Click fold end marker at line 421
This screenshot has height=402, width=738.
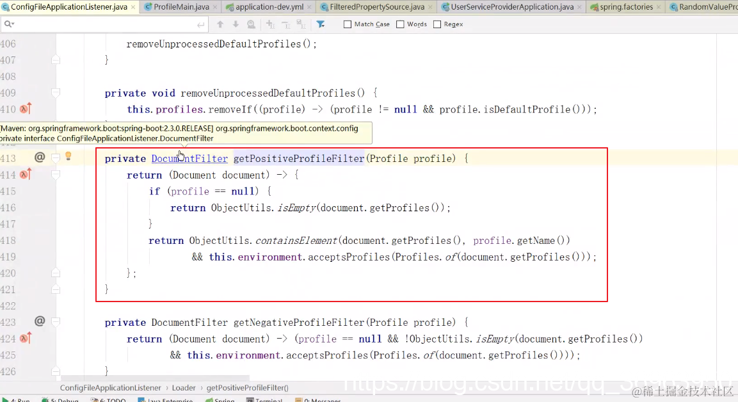[56, 289]
